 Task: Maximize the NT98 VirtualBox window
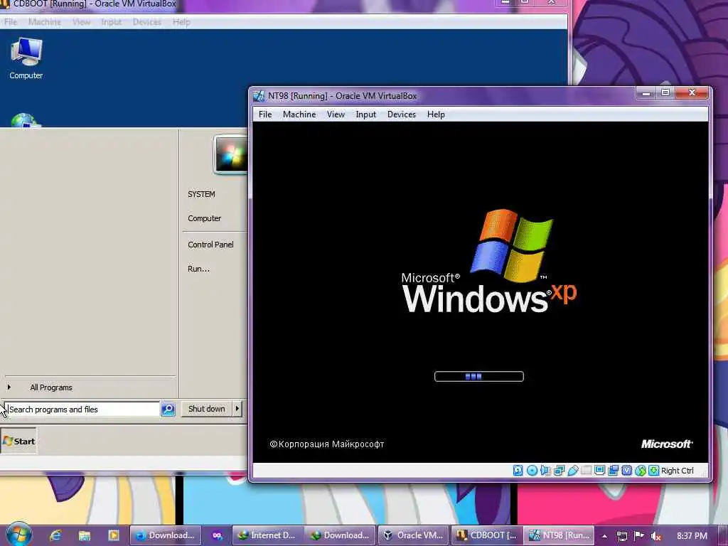coord(665,92)
